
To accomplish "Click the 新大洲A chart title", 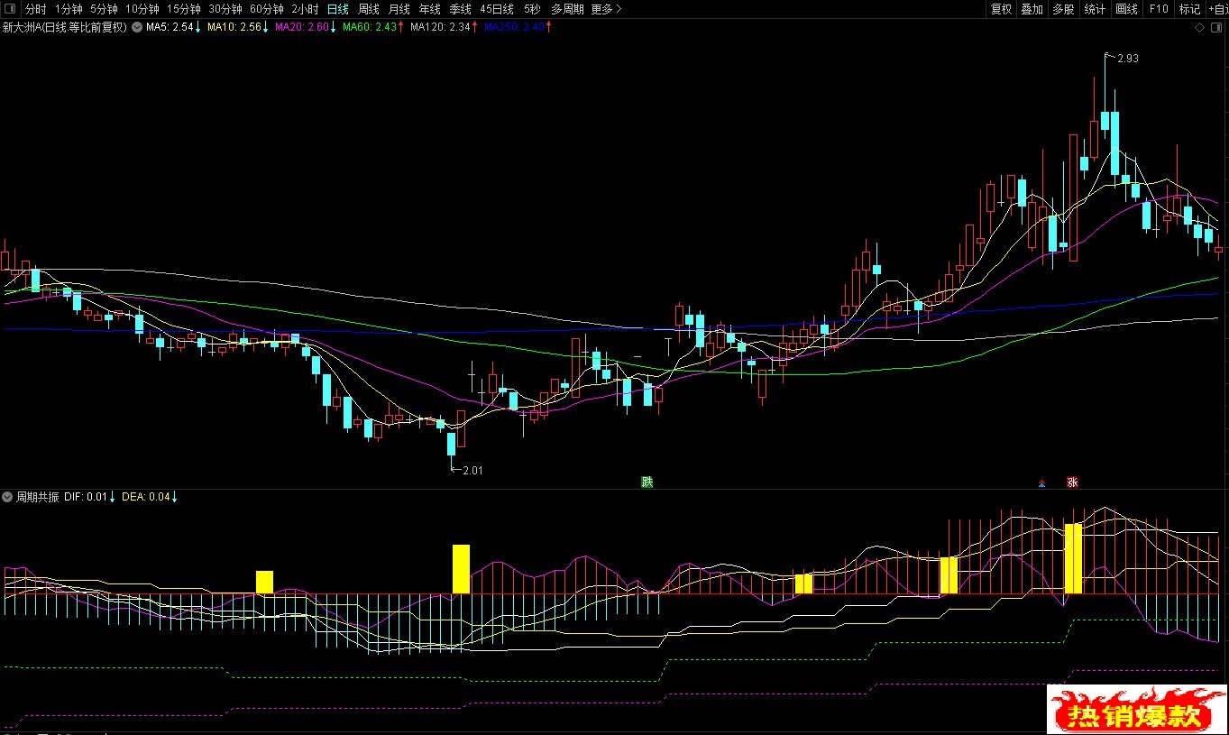I will tap(65, 27).
